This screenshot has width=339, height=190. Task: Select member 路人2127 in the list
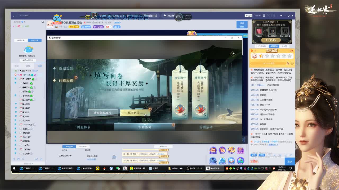click(26, 108)
